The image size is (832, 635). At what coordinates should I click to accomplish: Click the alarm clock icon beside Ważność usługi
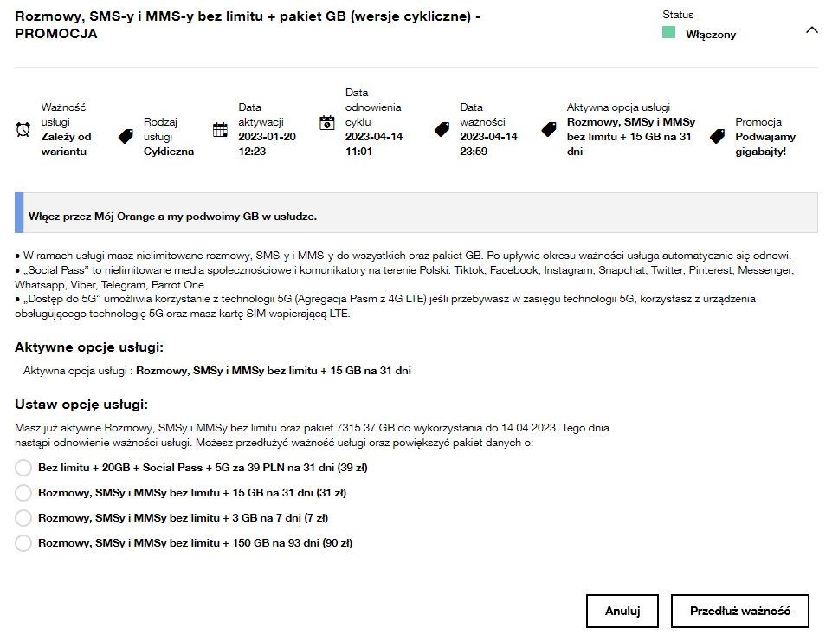coord(23,129)
